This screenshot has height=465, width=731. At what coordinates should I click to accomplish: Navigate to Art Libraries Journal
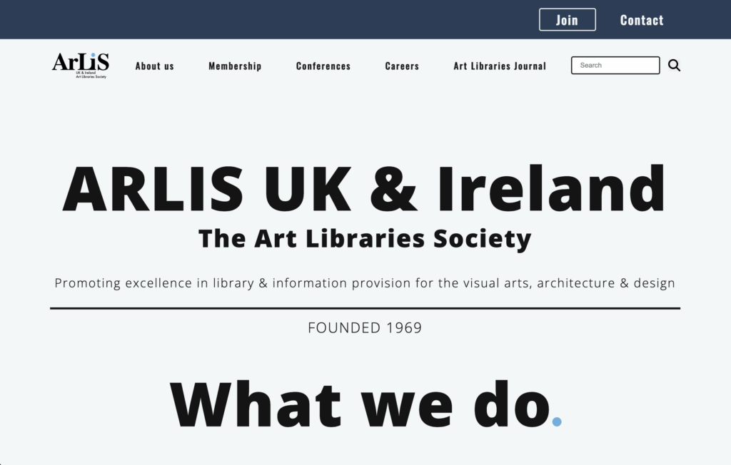tap(500, 66)
